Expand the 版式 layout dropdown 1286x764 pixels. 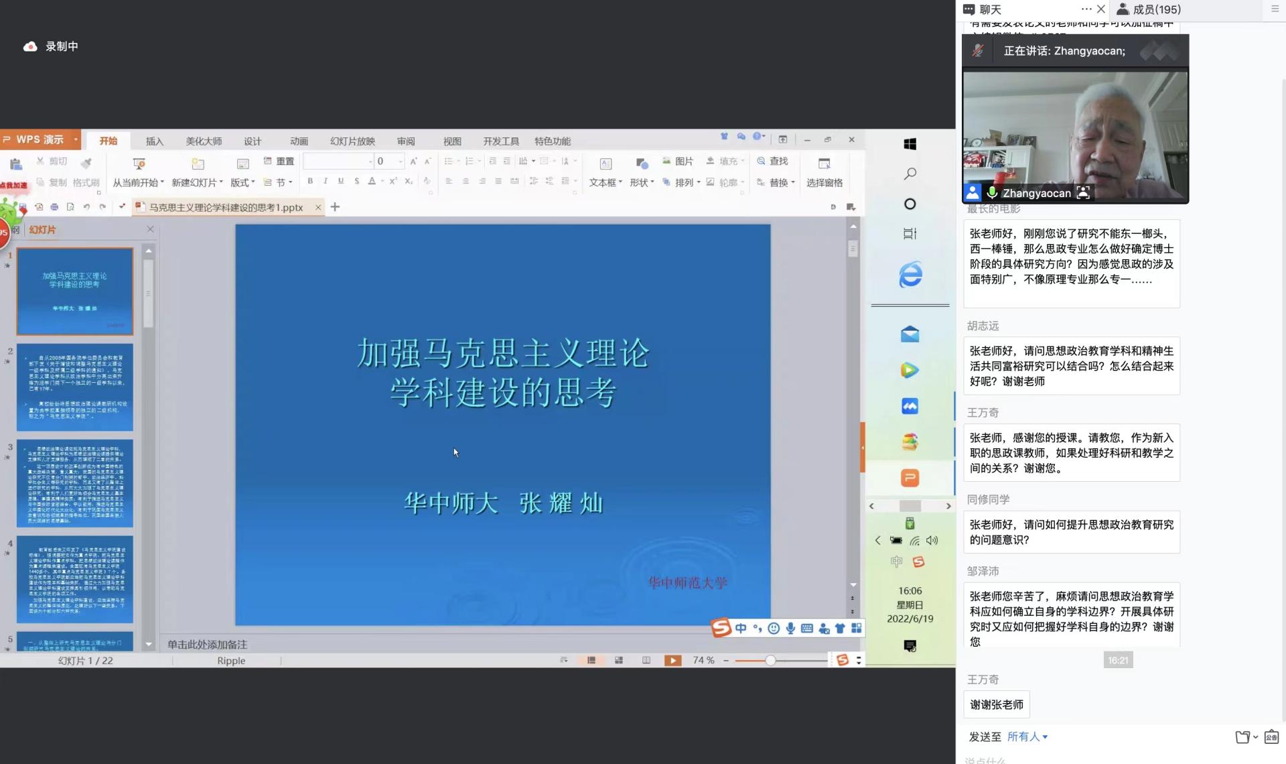tap(253, 182)
